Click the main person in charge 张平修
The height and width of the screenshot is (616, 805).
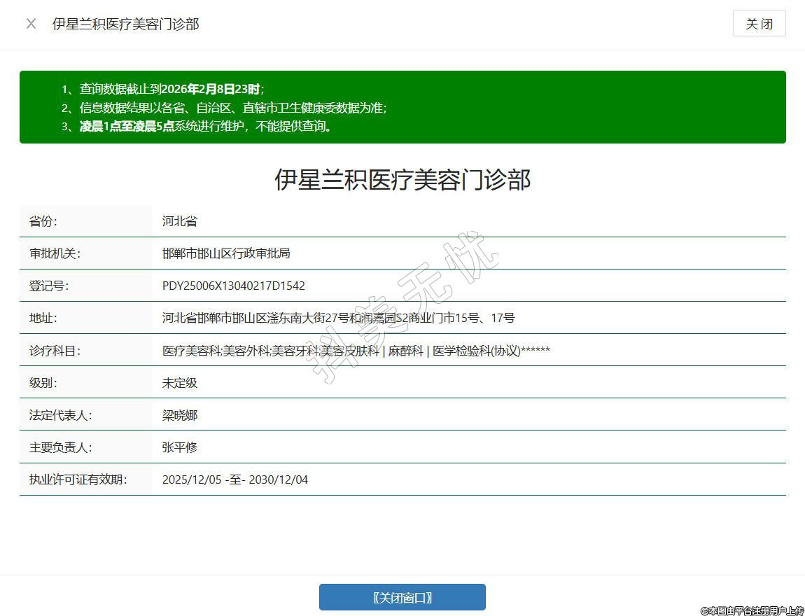coord(180,447)
